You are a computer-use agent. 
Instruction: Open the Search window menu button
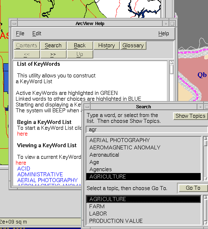pos(87,107)
